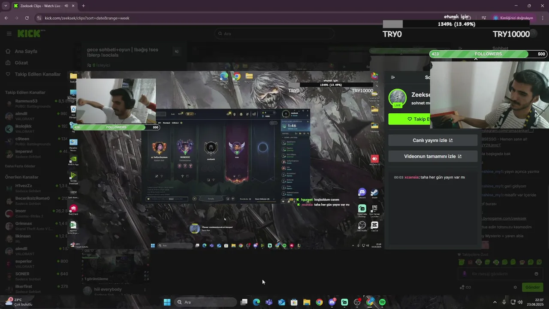Mute the stream preview speaker icon
This screenshot has height=309, width=549.
(176, 51)
